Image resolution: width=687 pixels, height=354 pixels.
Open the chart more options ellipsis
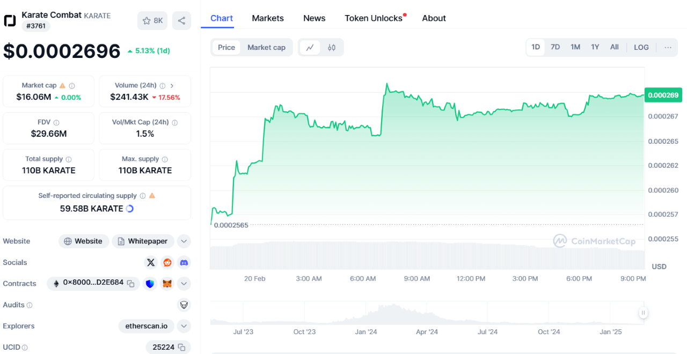pos(668,47)
